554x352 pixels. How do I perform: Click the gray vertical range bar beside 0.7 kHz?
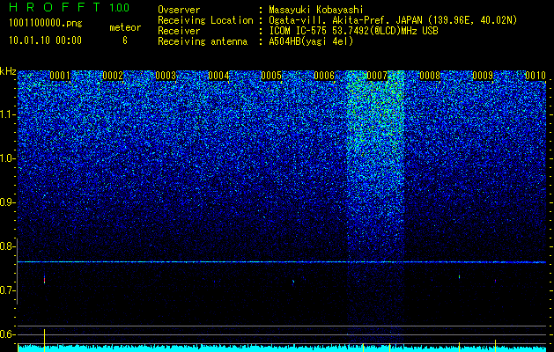tap(18, 271)
